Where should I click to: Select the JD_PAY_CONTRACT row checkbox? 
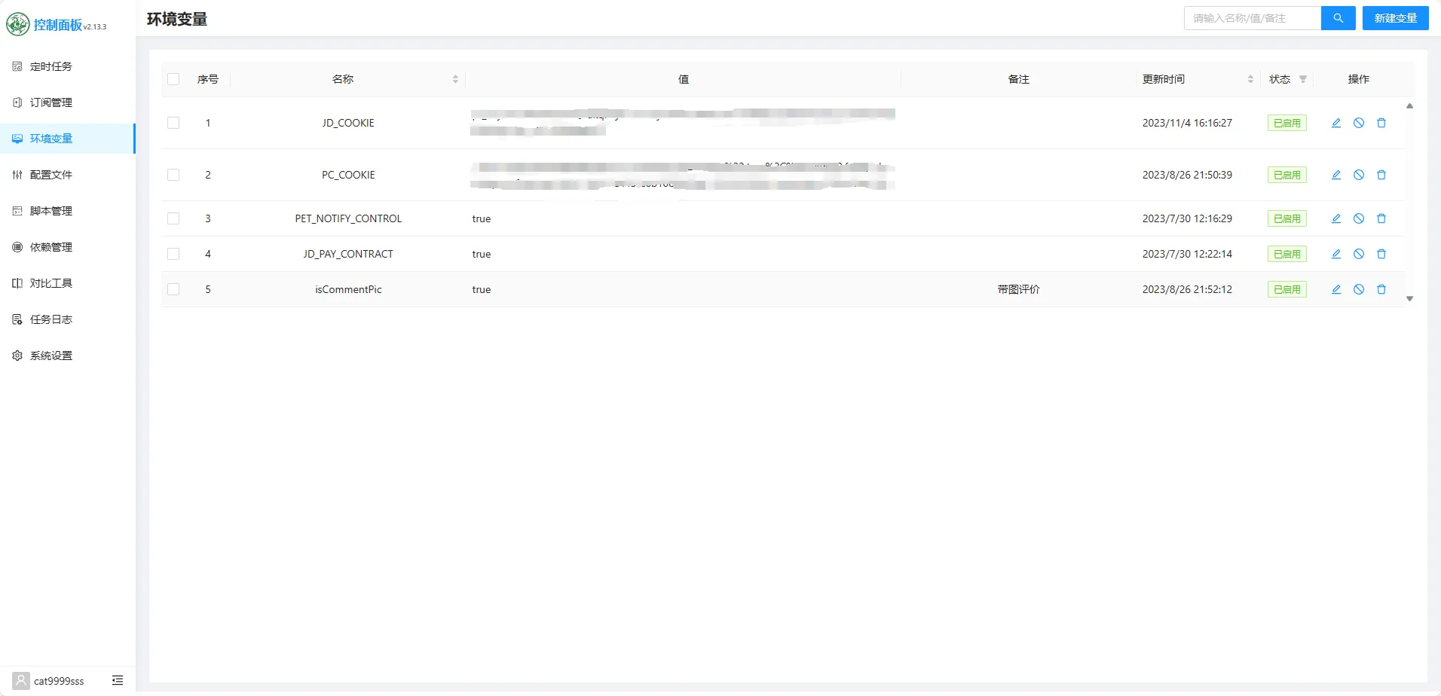(173, 254)
